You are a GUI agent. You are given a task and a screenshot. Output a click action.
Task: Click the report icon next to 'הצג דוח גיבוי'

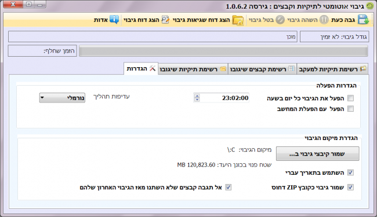point(165,20)
